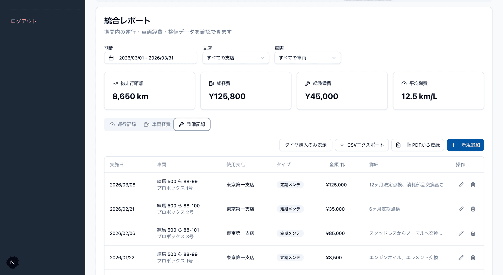The width and height of the screenshot is (503, 275).
Task: Click the fuel pump icon on 総経費 card
Action: (x=211, y=83)
